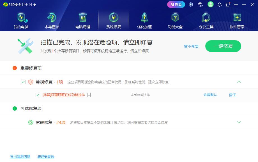Click the 重要修复项 heading
Screen dimensions: 258x162
click(31, 68)
